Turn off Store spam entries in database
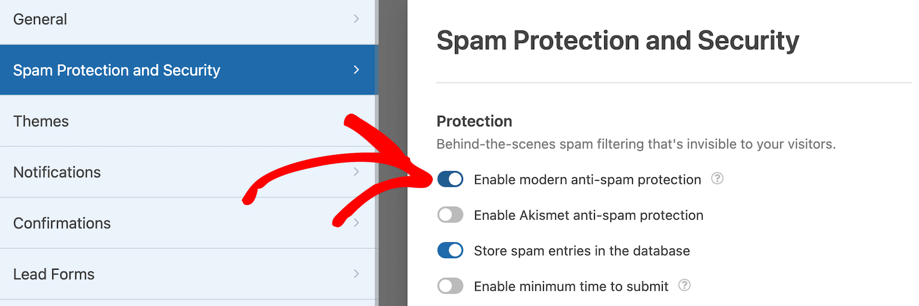Screen dimensions: 919x306 (450, 251)
